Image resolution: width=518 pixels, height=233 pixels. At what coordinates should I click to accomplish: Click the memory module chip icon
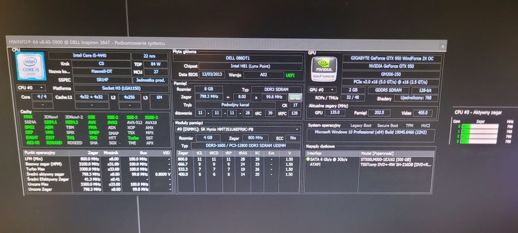coord(295,97)
